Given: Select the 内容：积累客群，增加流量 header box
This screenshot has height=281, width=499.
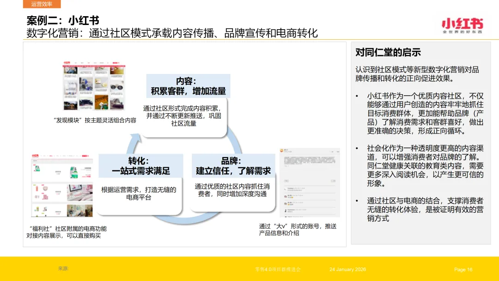Looking at the screenshot, I should point(188,86).
